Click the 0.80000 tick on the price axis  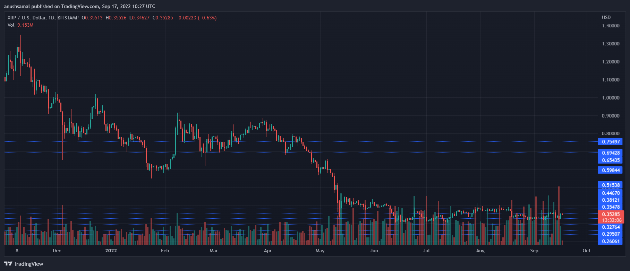[611, 133]
